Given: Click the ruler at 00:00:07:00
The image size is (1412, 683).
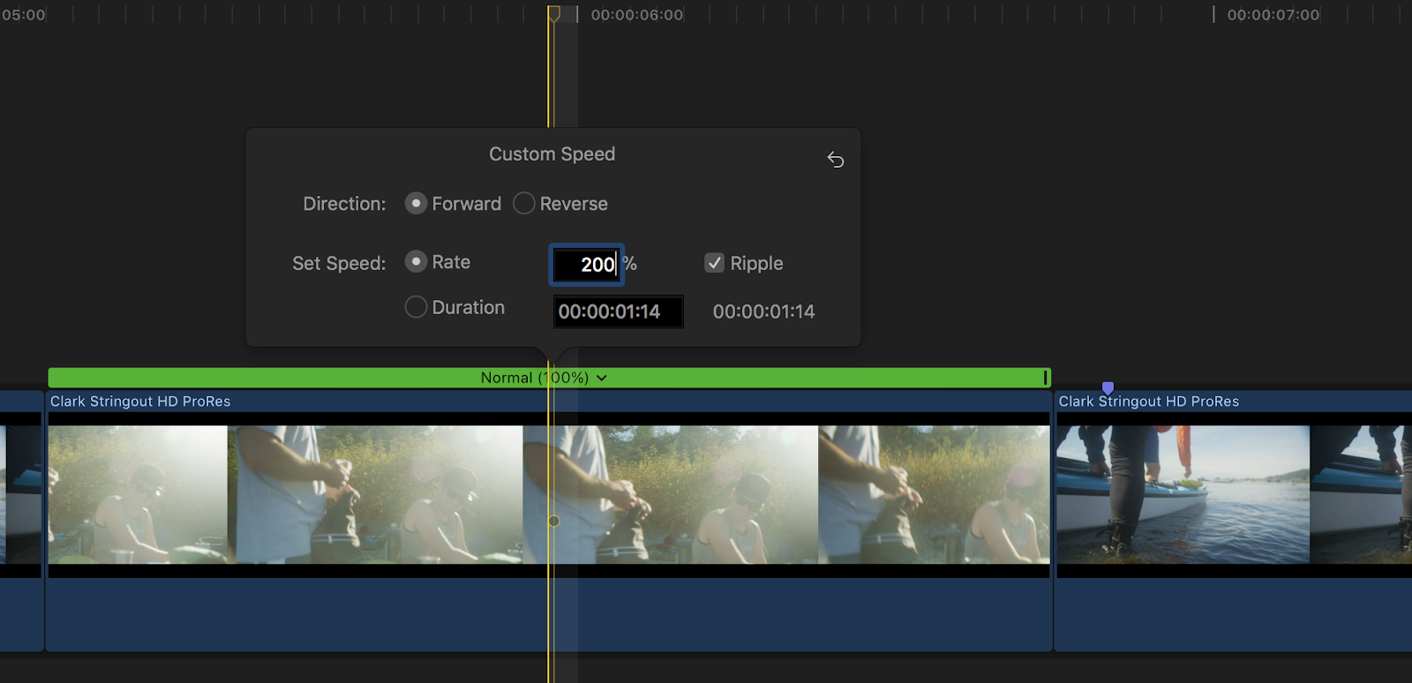Looking at the screenshot, I should click(1214, 15).
